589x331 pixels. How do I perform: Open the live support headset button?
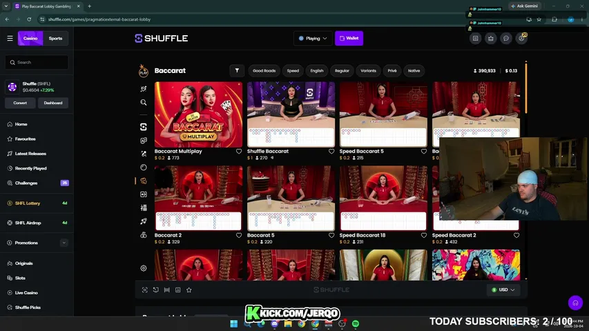(x=575, y=303)
